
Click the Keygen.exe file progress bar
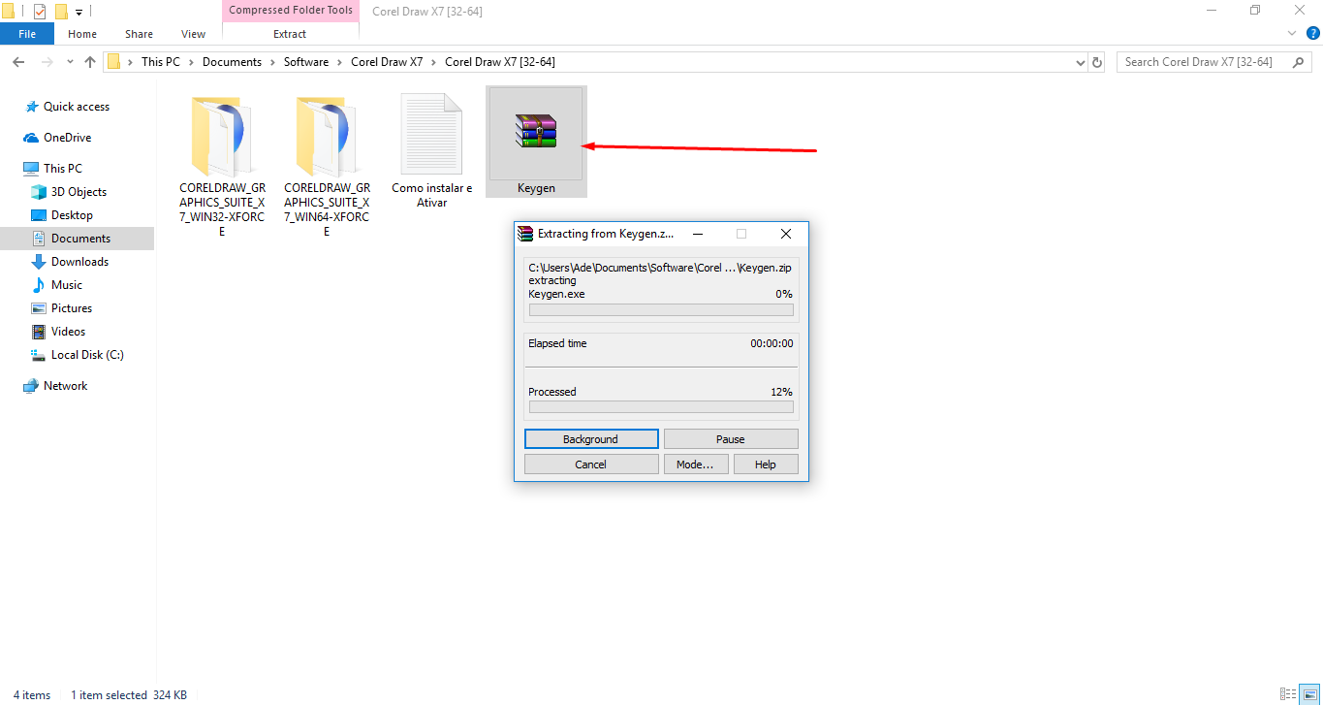[x=661, y=310]
